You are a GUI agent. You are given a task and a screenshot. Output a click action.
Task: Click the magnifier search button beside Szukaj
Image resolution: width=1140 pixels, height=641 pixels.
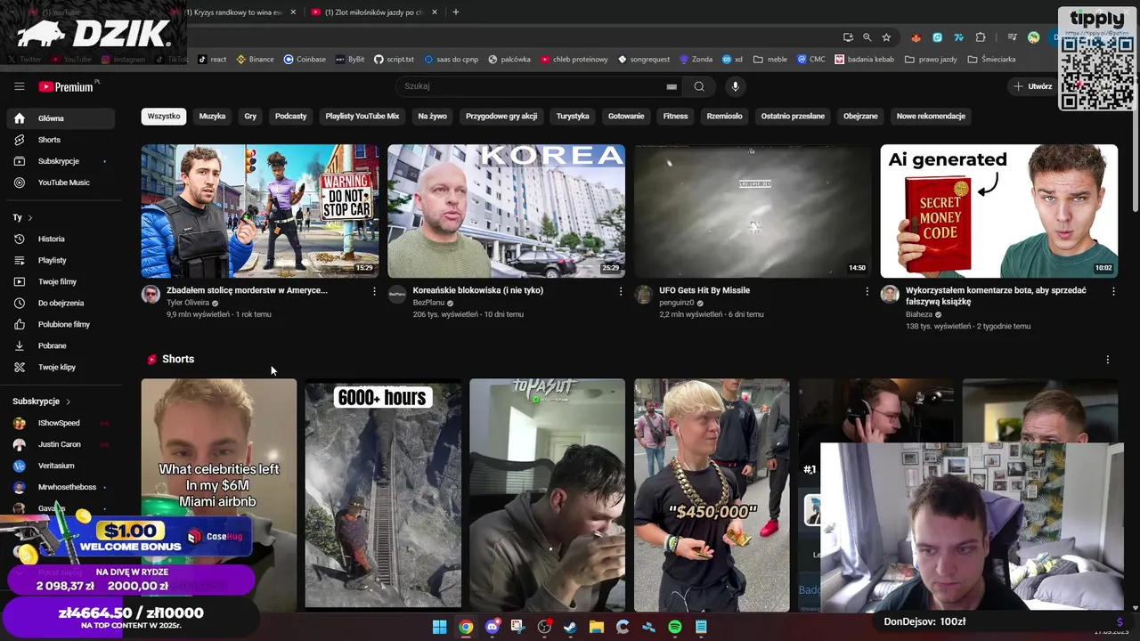[x=699, y=86]
